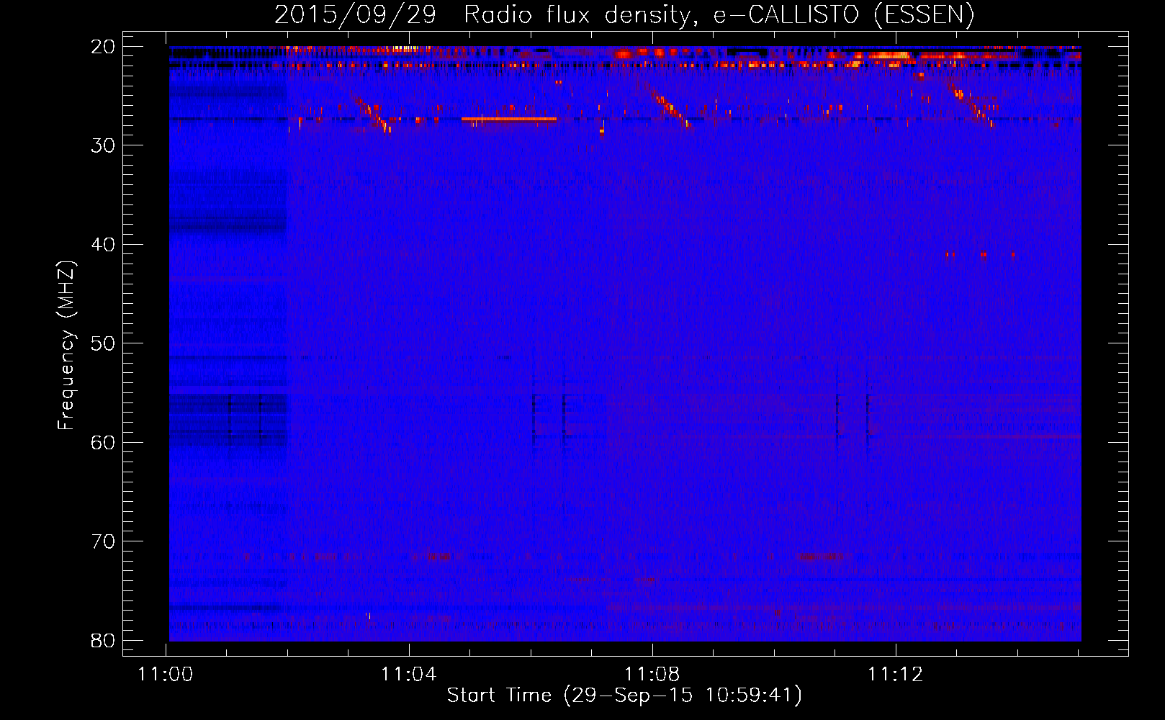Click the '11:04' time tick label
The height and width of the screenshot is (720, 1165).
click(x=409, y=675)
